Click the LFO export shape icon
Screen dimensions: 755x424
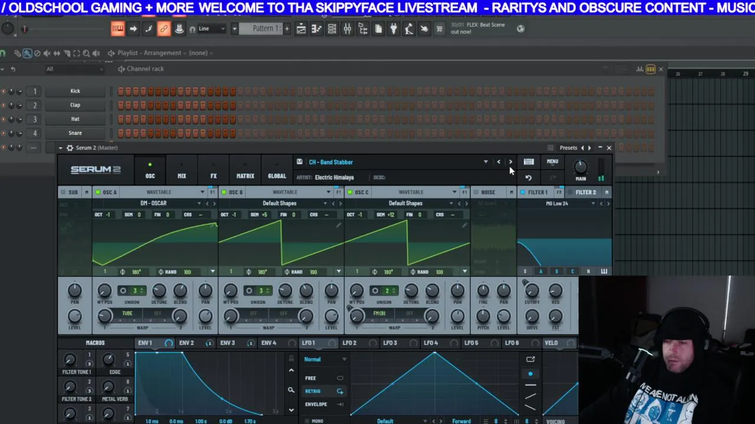click(x=530, y=359)
